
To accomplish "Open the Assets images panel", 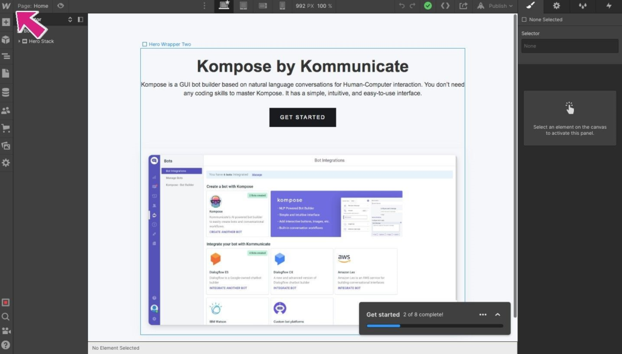I will (6, 146).
